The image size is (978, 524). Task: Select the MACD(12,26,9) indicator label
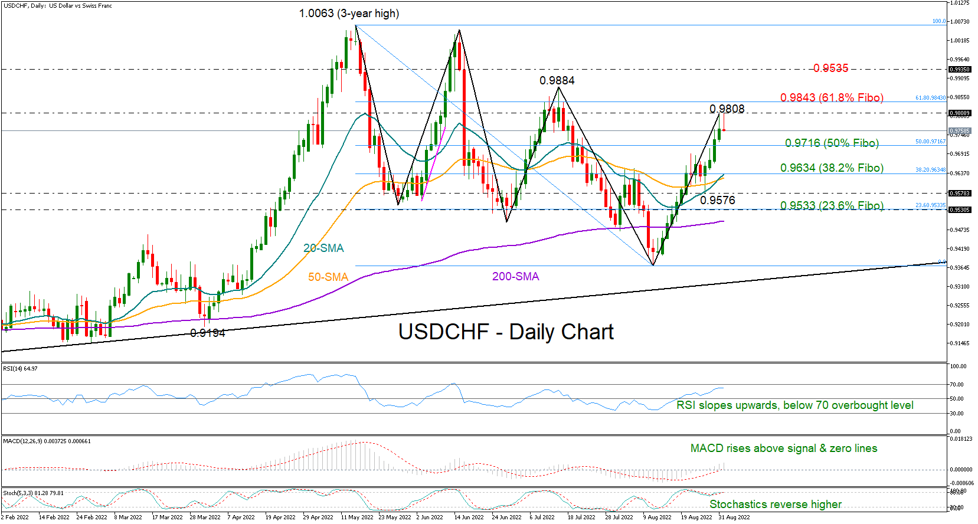tap(47, 441)
